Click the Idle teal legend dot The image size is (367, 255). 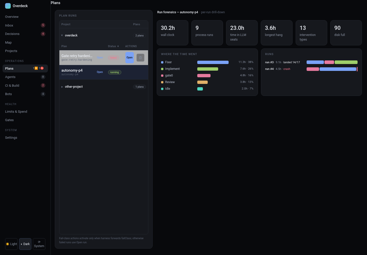[162, 89]
